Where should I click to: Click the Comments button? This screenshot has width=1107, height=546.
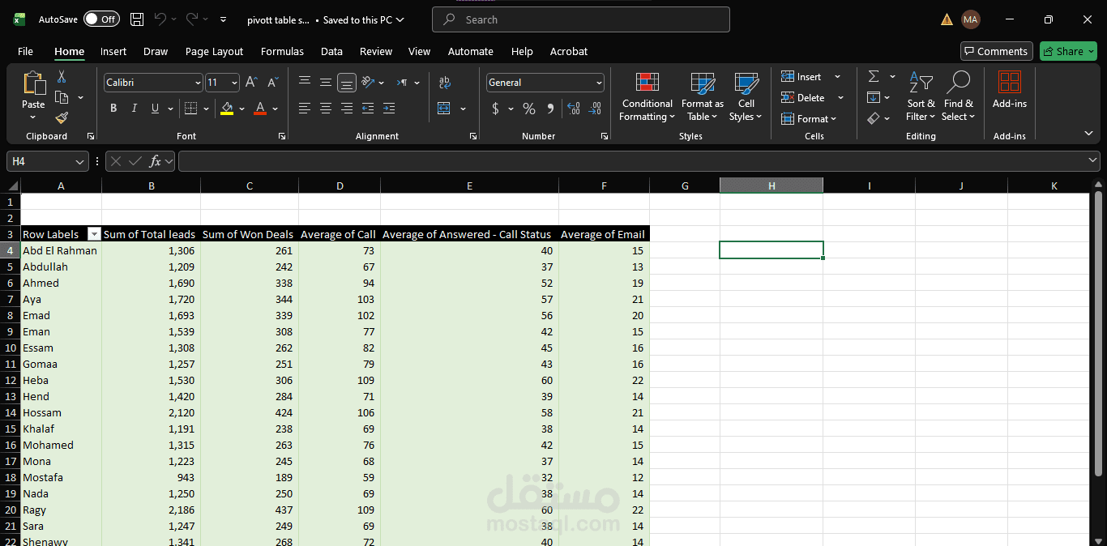997,51
